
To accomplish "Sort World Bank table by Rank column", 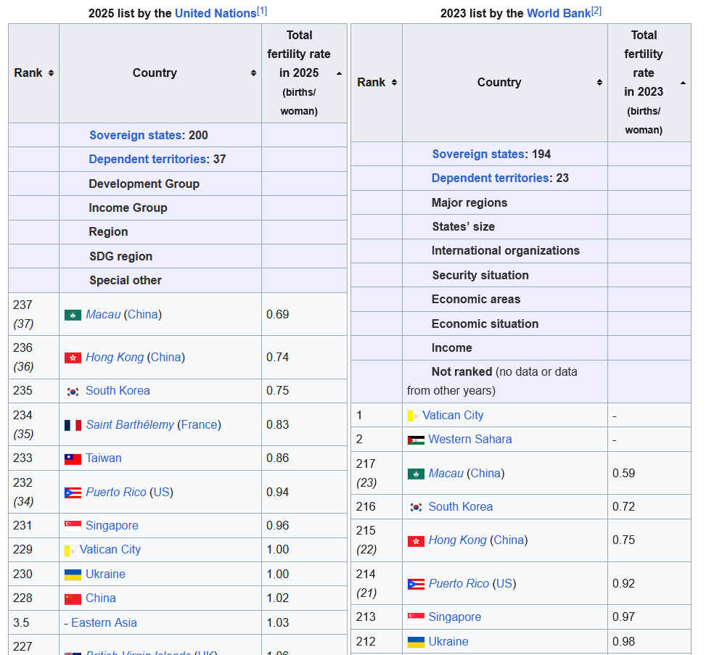I will point(394,83).
